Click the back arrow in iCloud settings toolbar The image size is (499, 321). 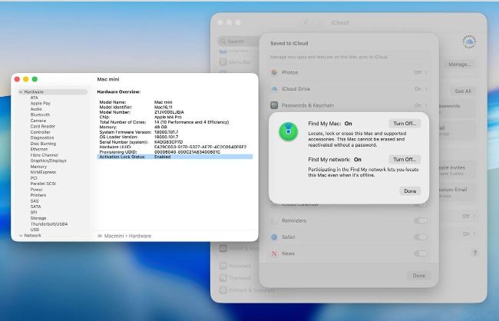(306, 22)
